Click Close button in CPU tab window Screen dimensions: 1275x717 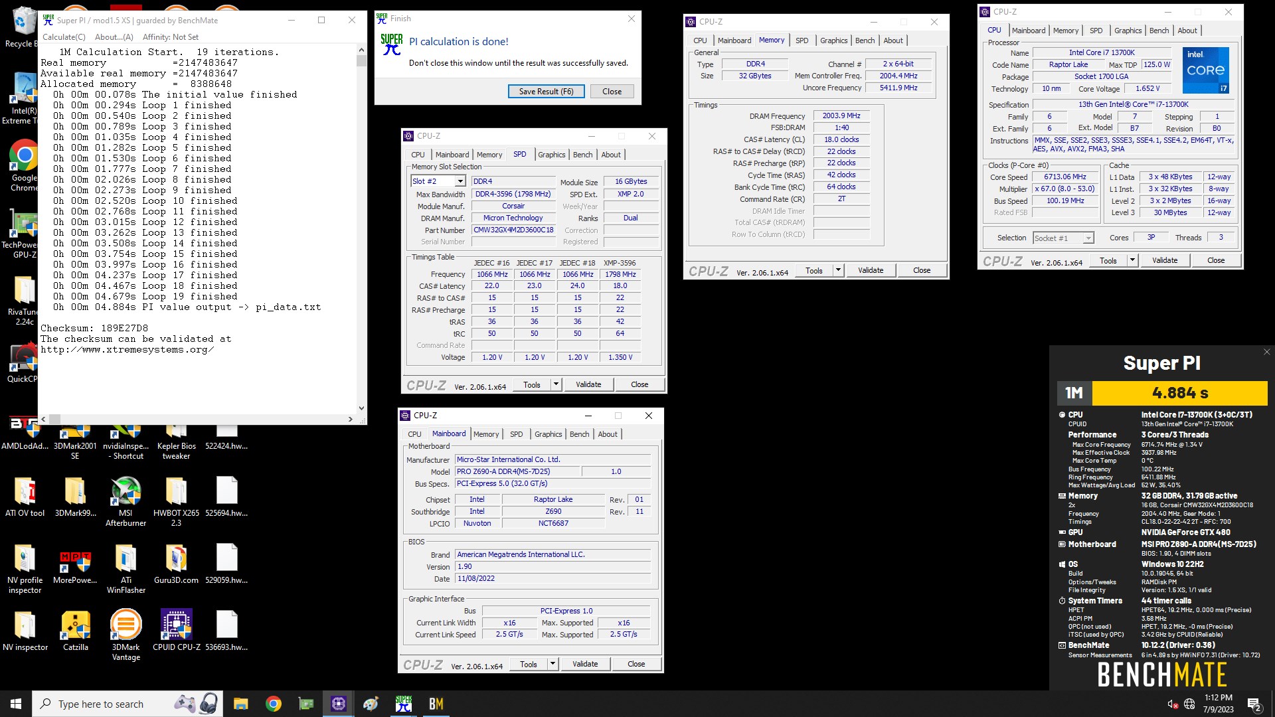[x=1215, y=260]
